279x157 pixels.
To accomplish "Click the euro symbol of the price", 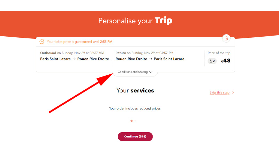I will coord(222,61).
